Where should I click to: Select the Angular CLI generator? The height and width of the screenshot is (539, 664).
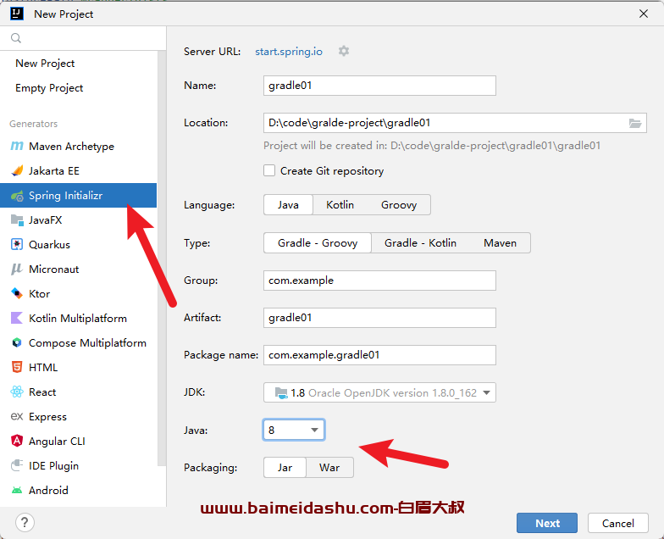pyautogui.click(x=78, y=441)
